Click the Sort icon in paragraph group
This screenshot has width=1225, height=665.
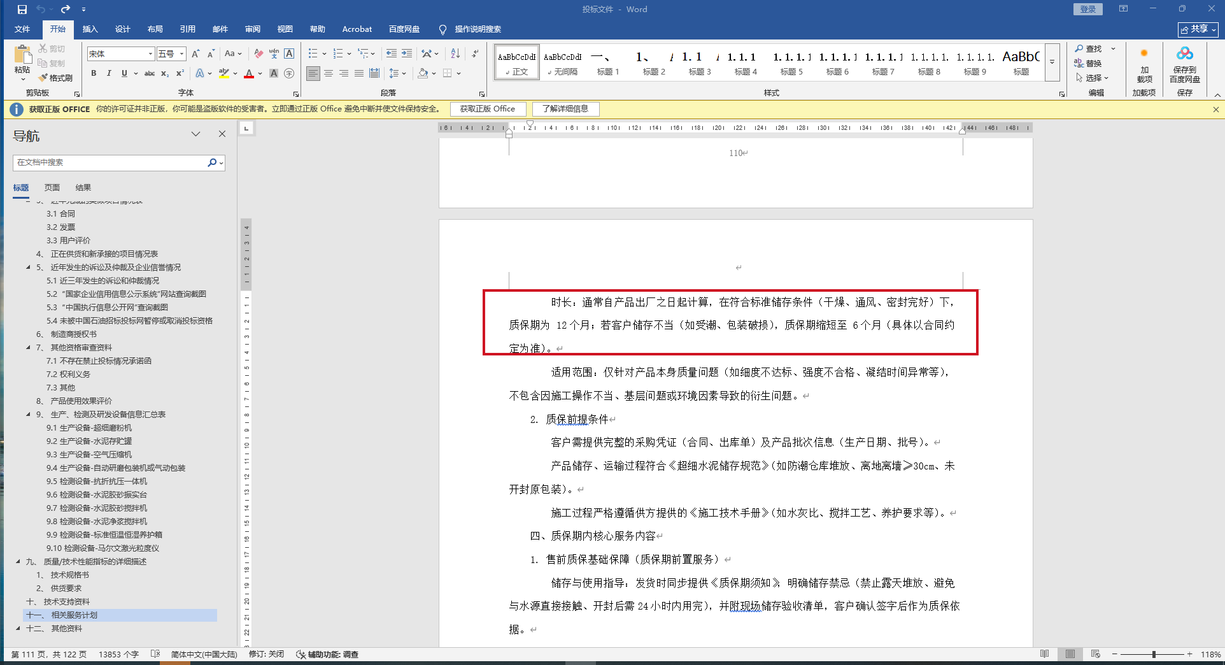pos(455,54)
